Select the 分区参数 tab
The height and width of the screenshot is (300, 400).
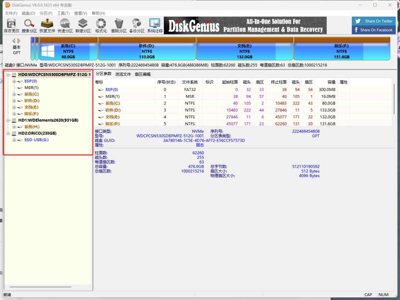[104, 74]
